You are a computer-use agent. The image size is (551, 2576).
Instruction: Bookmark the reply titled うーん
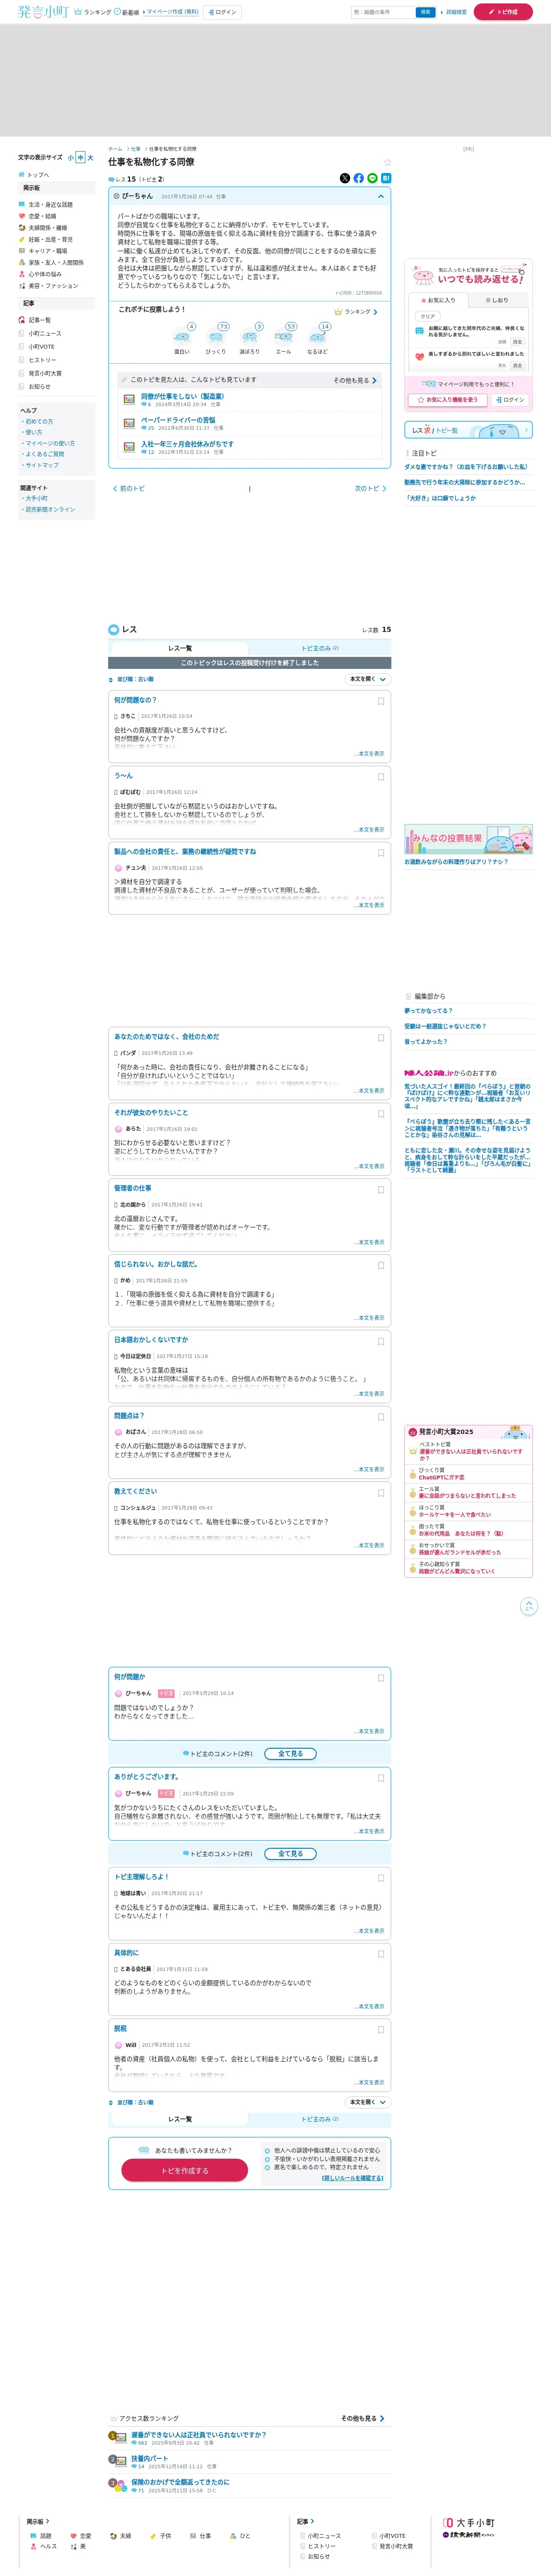click(381, 777)
